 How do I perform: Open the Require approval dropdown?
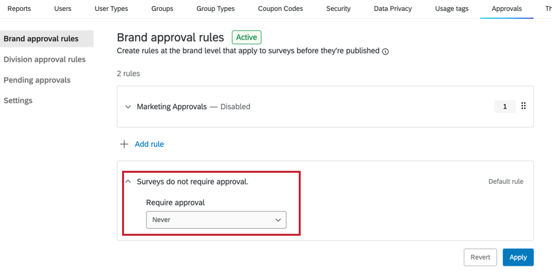(216, 220)
